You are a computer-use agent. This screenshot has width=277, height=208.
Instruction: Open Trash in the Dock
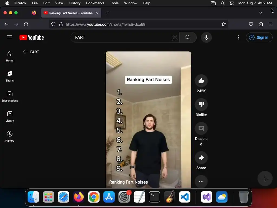pyautogui.click(x=244, y=197)
